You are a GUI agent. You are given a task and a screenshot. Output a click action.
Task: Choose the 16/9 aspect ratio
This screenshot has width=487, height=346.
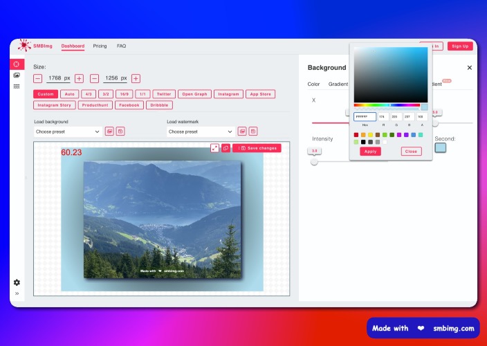[125, 94]
